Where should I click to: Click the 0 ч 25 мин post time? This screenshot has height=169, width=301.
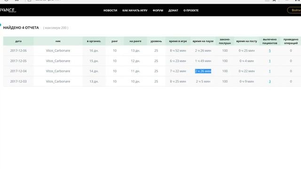pos(246,51)
